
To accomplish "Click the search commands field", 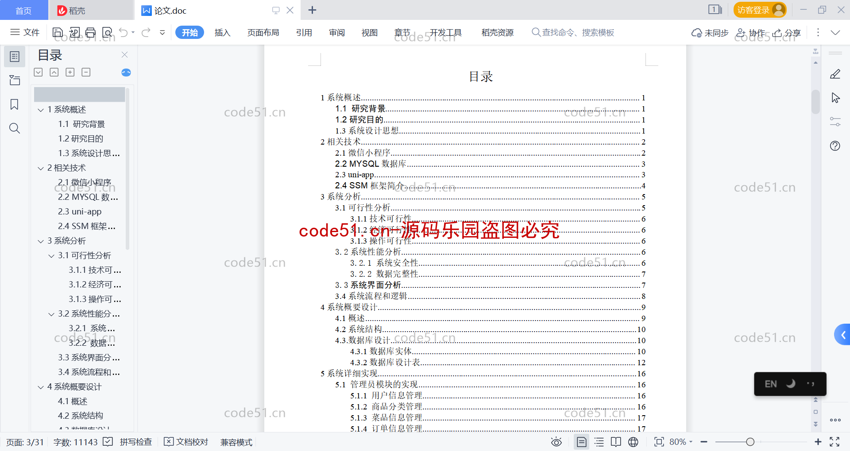I will pyautogui.click(x=573, y=32).
